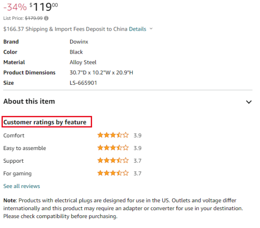260x228 pixels.
Task: Click the About this item heading
Action: (29, 101)
